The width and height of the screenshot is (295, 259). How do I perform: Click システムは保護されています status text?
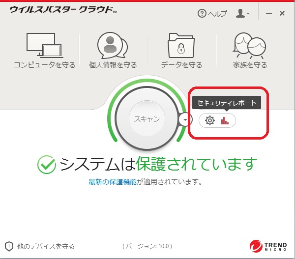158,164
